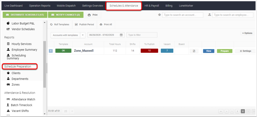Open Clients under Schedule Preparation

(x=16, y=73)
